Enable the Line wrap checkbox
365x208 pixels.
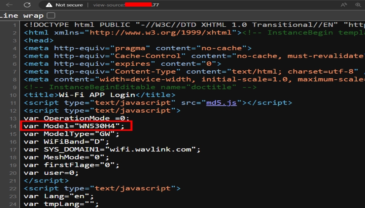pyautogui.click(x=51, y=16)
